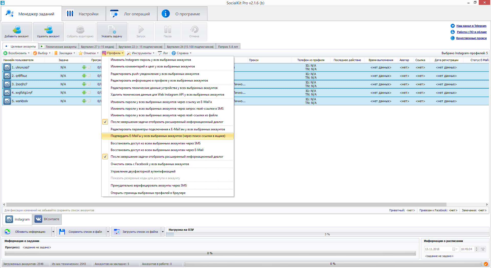491x268 pixels.
Task: Switch to the Лог операций tab
Action: (131, 14)
